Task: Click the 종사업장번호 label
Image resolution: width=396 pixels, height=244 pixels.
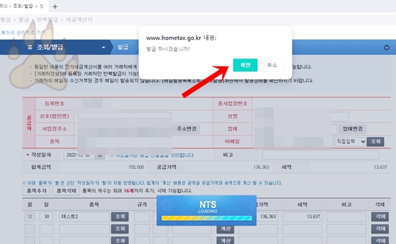Action: tap(232, 103)
